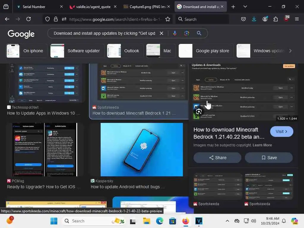Image resolution: width=304 pixels, height=228 pixels.
Task: Select the Mac filter chip
Action: click(161, 51)
